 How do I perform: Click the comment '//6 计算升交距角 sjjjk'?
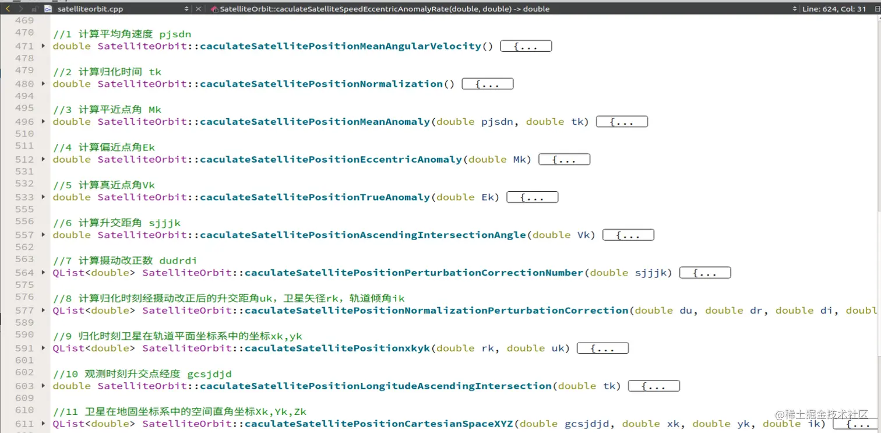[117, 223]
